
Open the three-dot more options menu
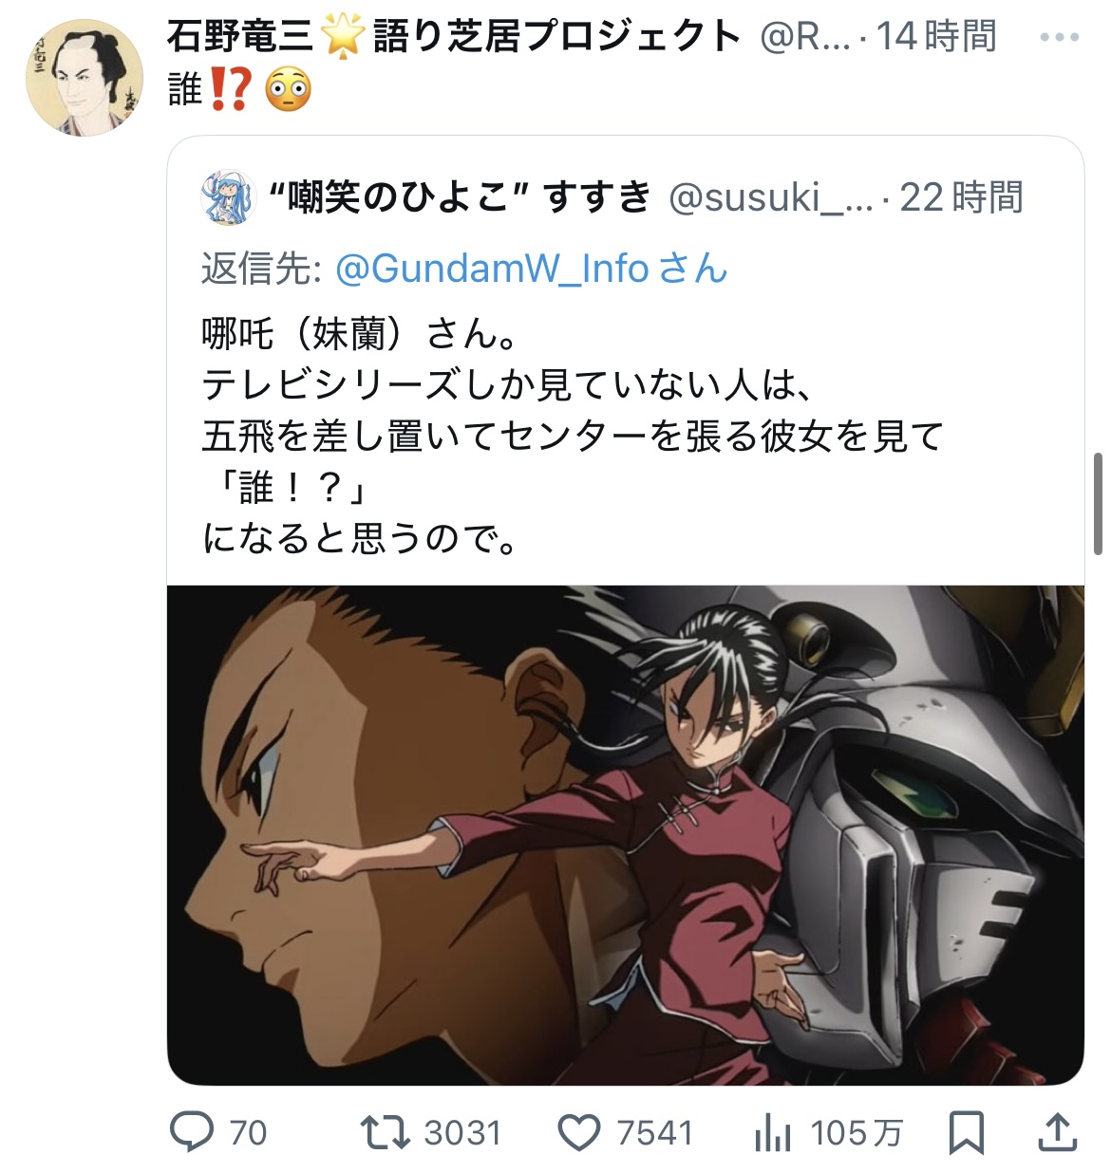click(1060, 37)
